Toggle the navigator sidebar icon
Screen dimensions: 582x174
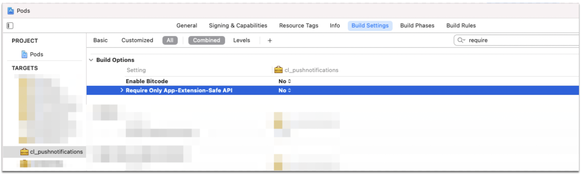[10, 26]
